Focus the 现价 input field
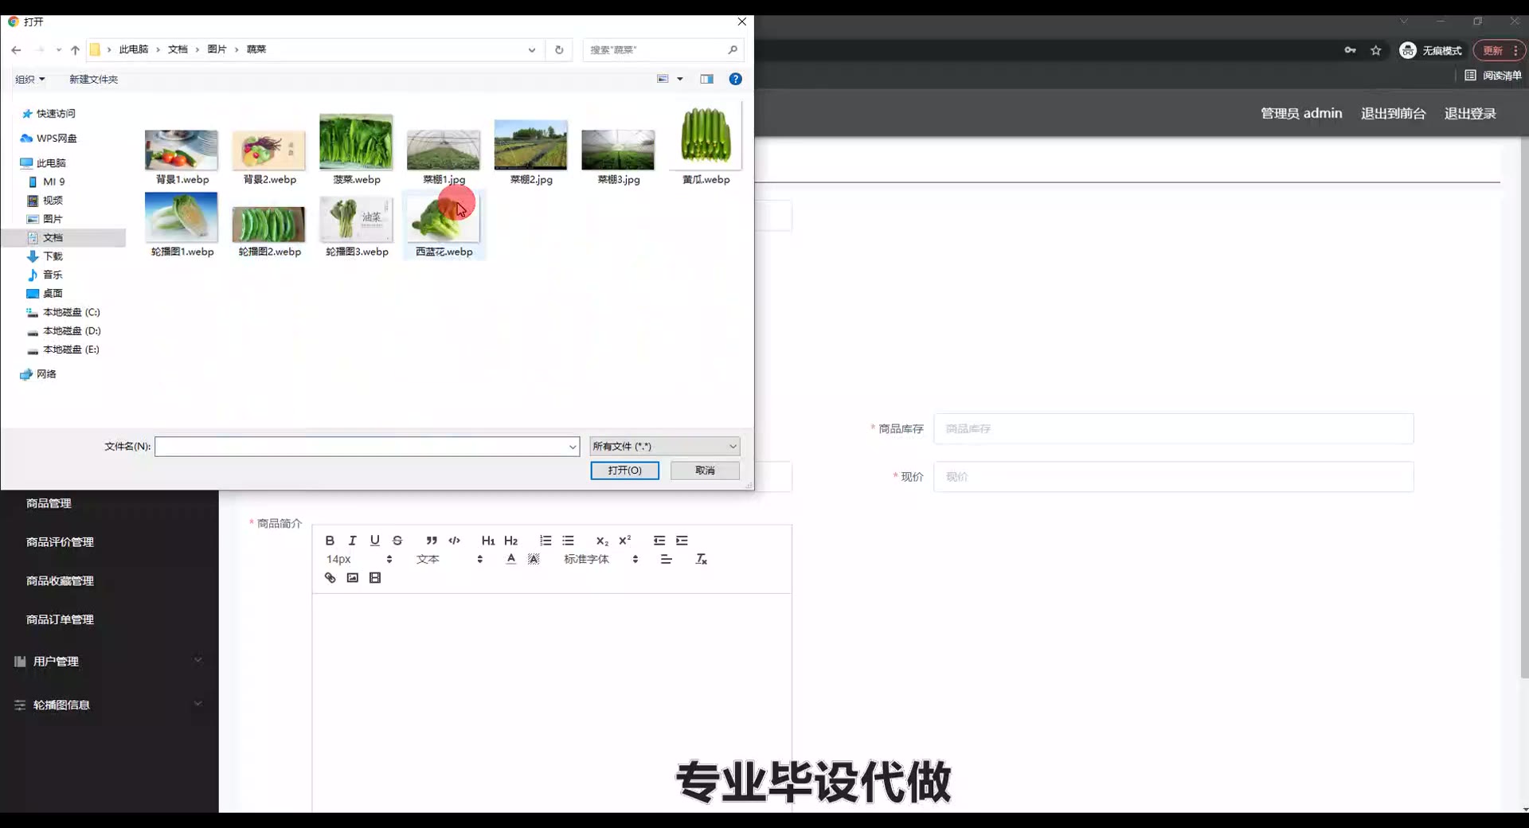The width and height of the screenshot is (1529, 828). tap(1173, 477)
